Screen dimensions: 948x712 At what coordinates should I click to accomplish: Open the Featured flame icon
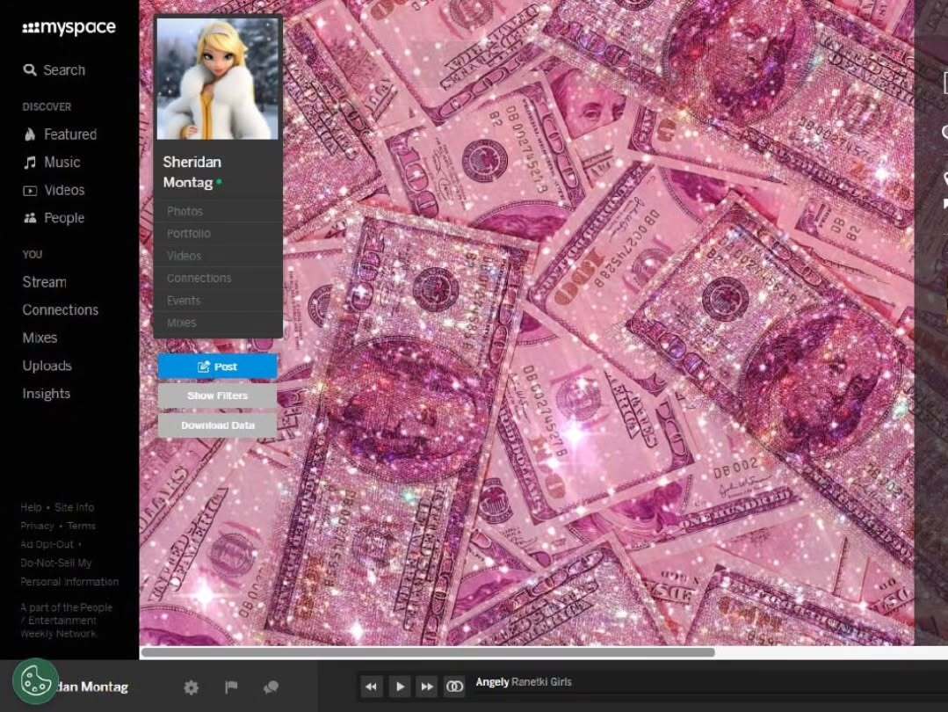click(x=30, y=134)
